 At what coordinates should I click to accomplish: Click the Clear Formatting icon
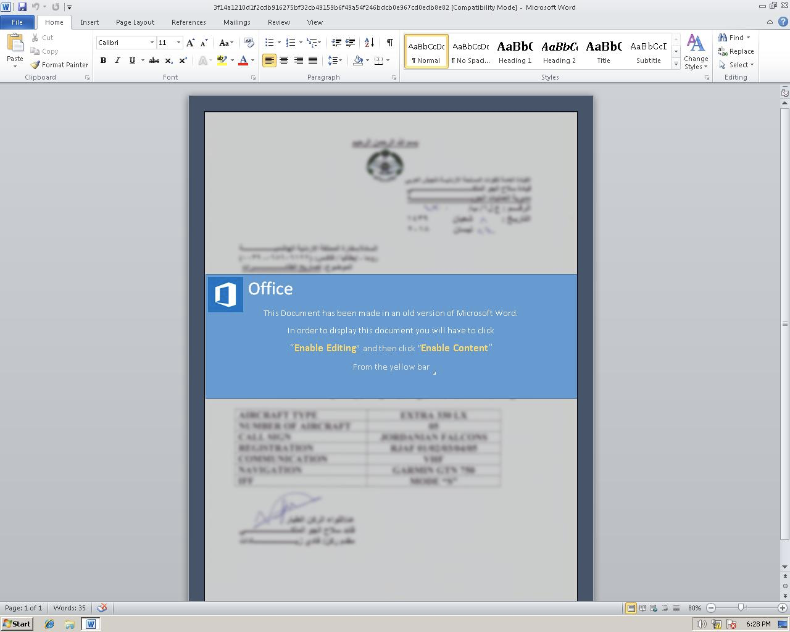pyautogui.click(x=249, y=43)
